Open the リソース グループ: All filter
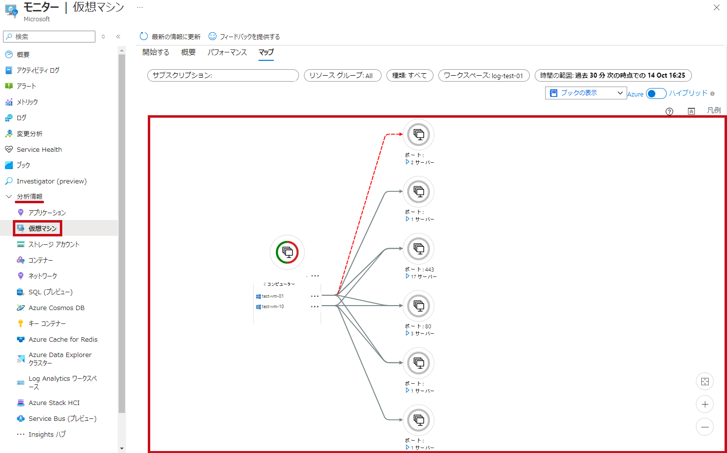Image resolution: width=727 pixels, height=453 pixels. click(342, 75)
